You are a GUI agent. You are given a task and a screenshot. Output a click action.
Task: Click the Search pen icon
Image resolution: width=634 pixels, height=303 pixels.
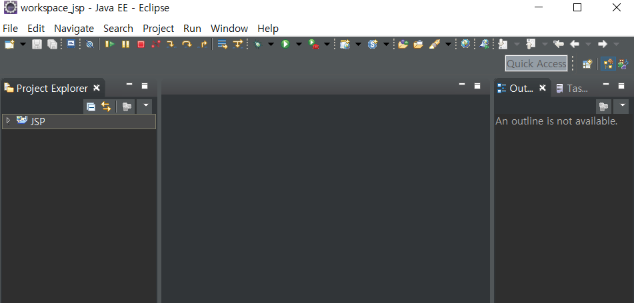coord(435,44)
